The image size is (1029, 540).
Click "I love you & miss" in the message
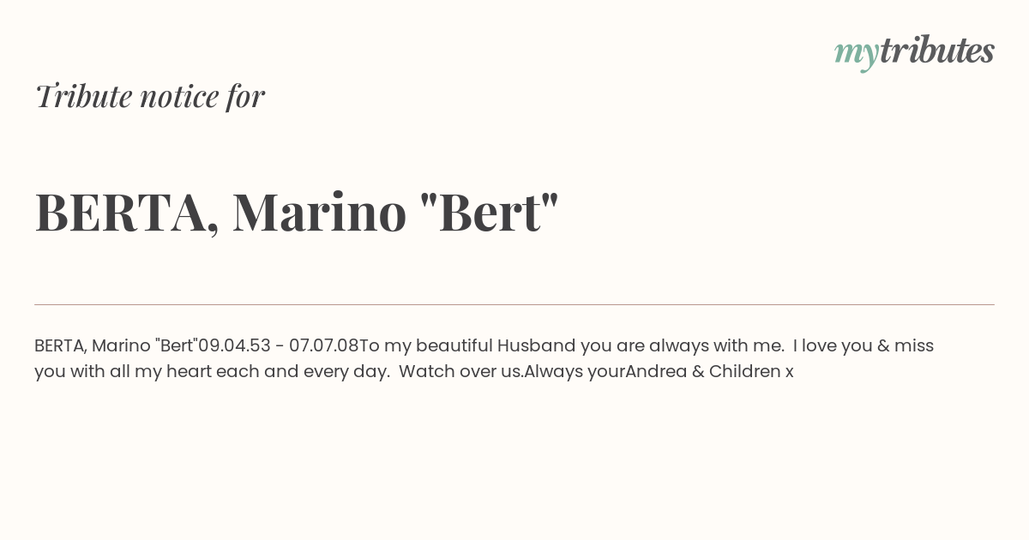[x=864, y=346]
